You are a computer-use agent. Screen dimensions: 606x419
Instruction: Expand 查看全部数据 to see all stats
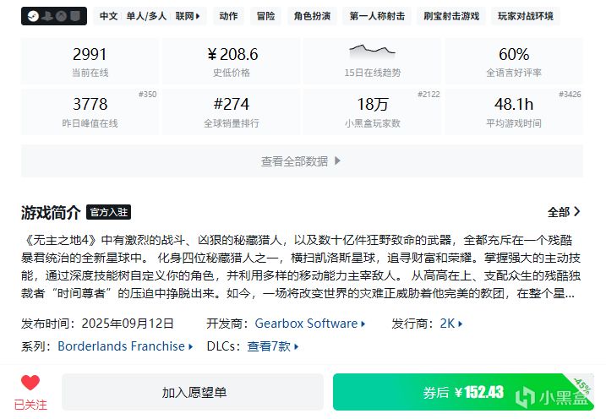tap(302, 161)
